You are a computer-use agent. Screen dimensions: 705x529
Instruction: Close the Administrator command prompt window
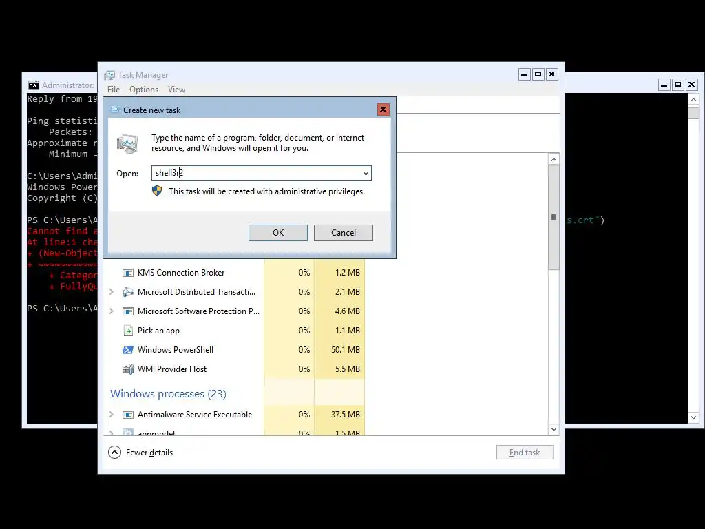(692, 85)
